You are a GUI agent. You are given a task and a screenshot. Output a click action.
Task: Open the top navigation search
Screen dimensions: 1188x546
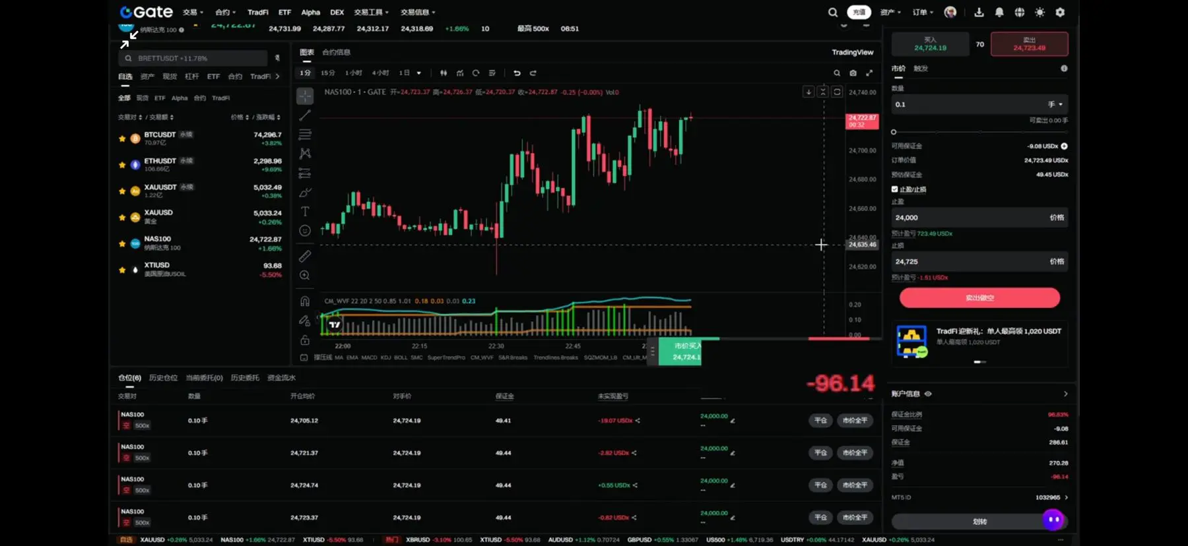tap(833, 12)
